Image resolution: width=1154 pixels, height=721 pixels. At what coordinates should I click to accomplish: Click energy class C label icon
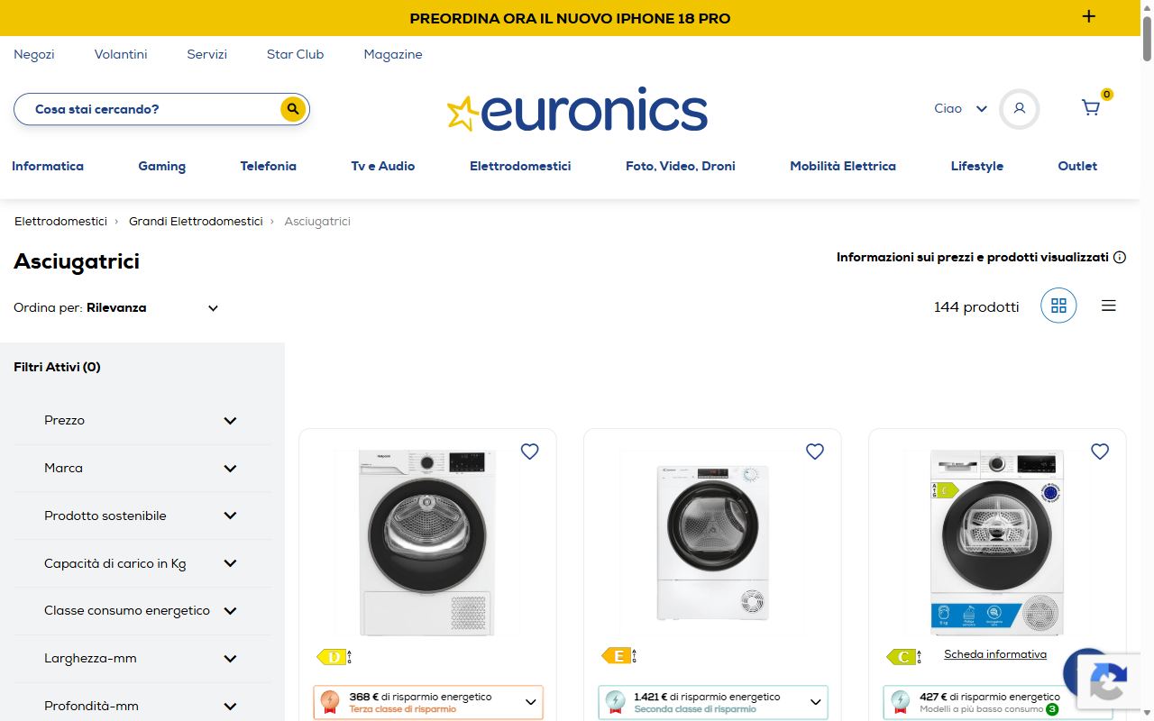click(x=904, y=657)
